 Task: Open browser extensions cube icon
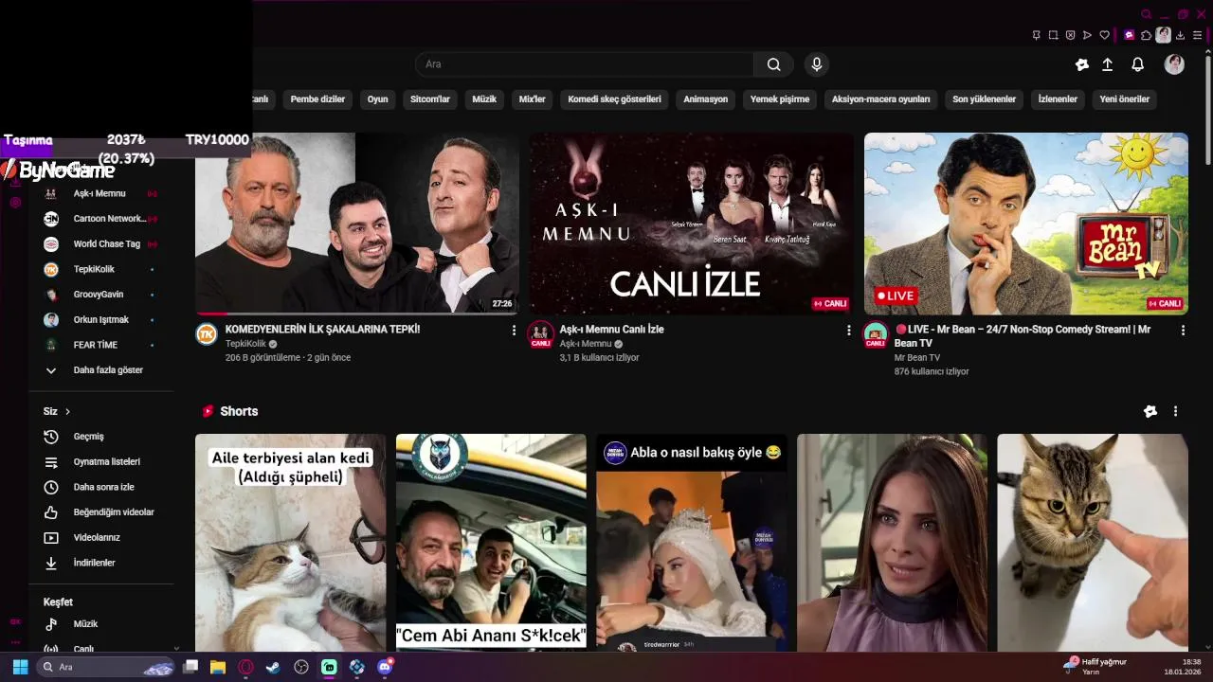(1146, 35)
